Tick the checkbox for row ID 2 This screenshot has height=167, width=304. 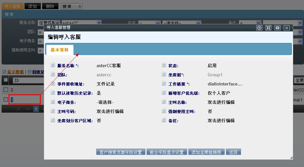click(6, 90)
